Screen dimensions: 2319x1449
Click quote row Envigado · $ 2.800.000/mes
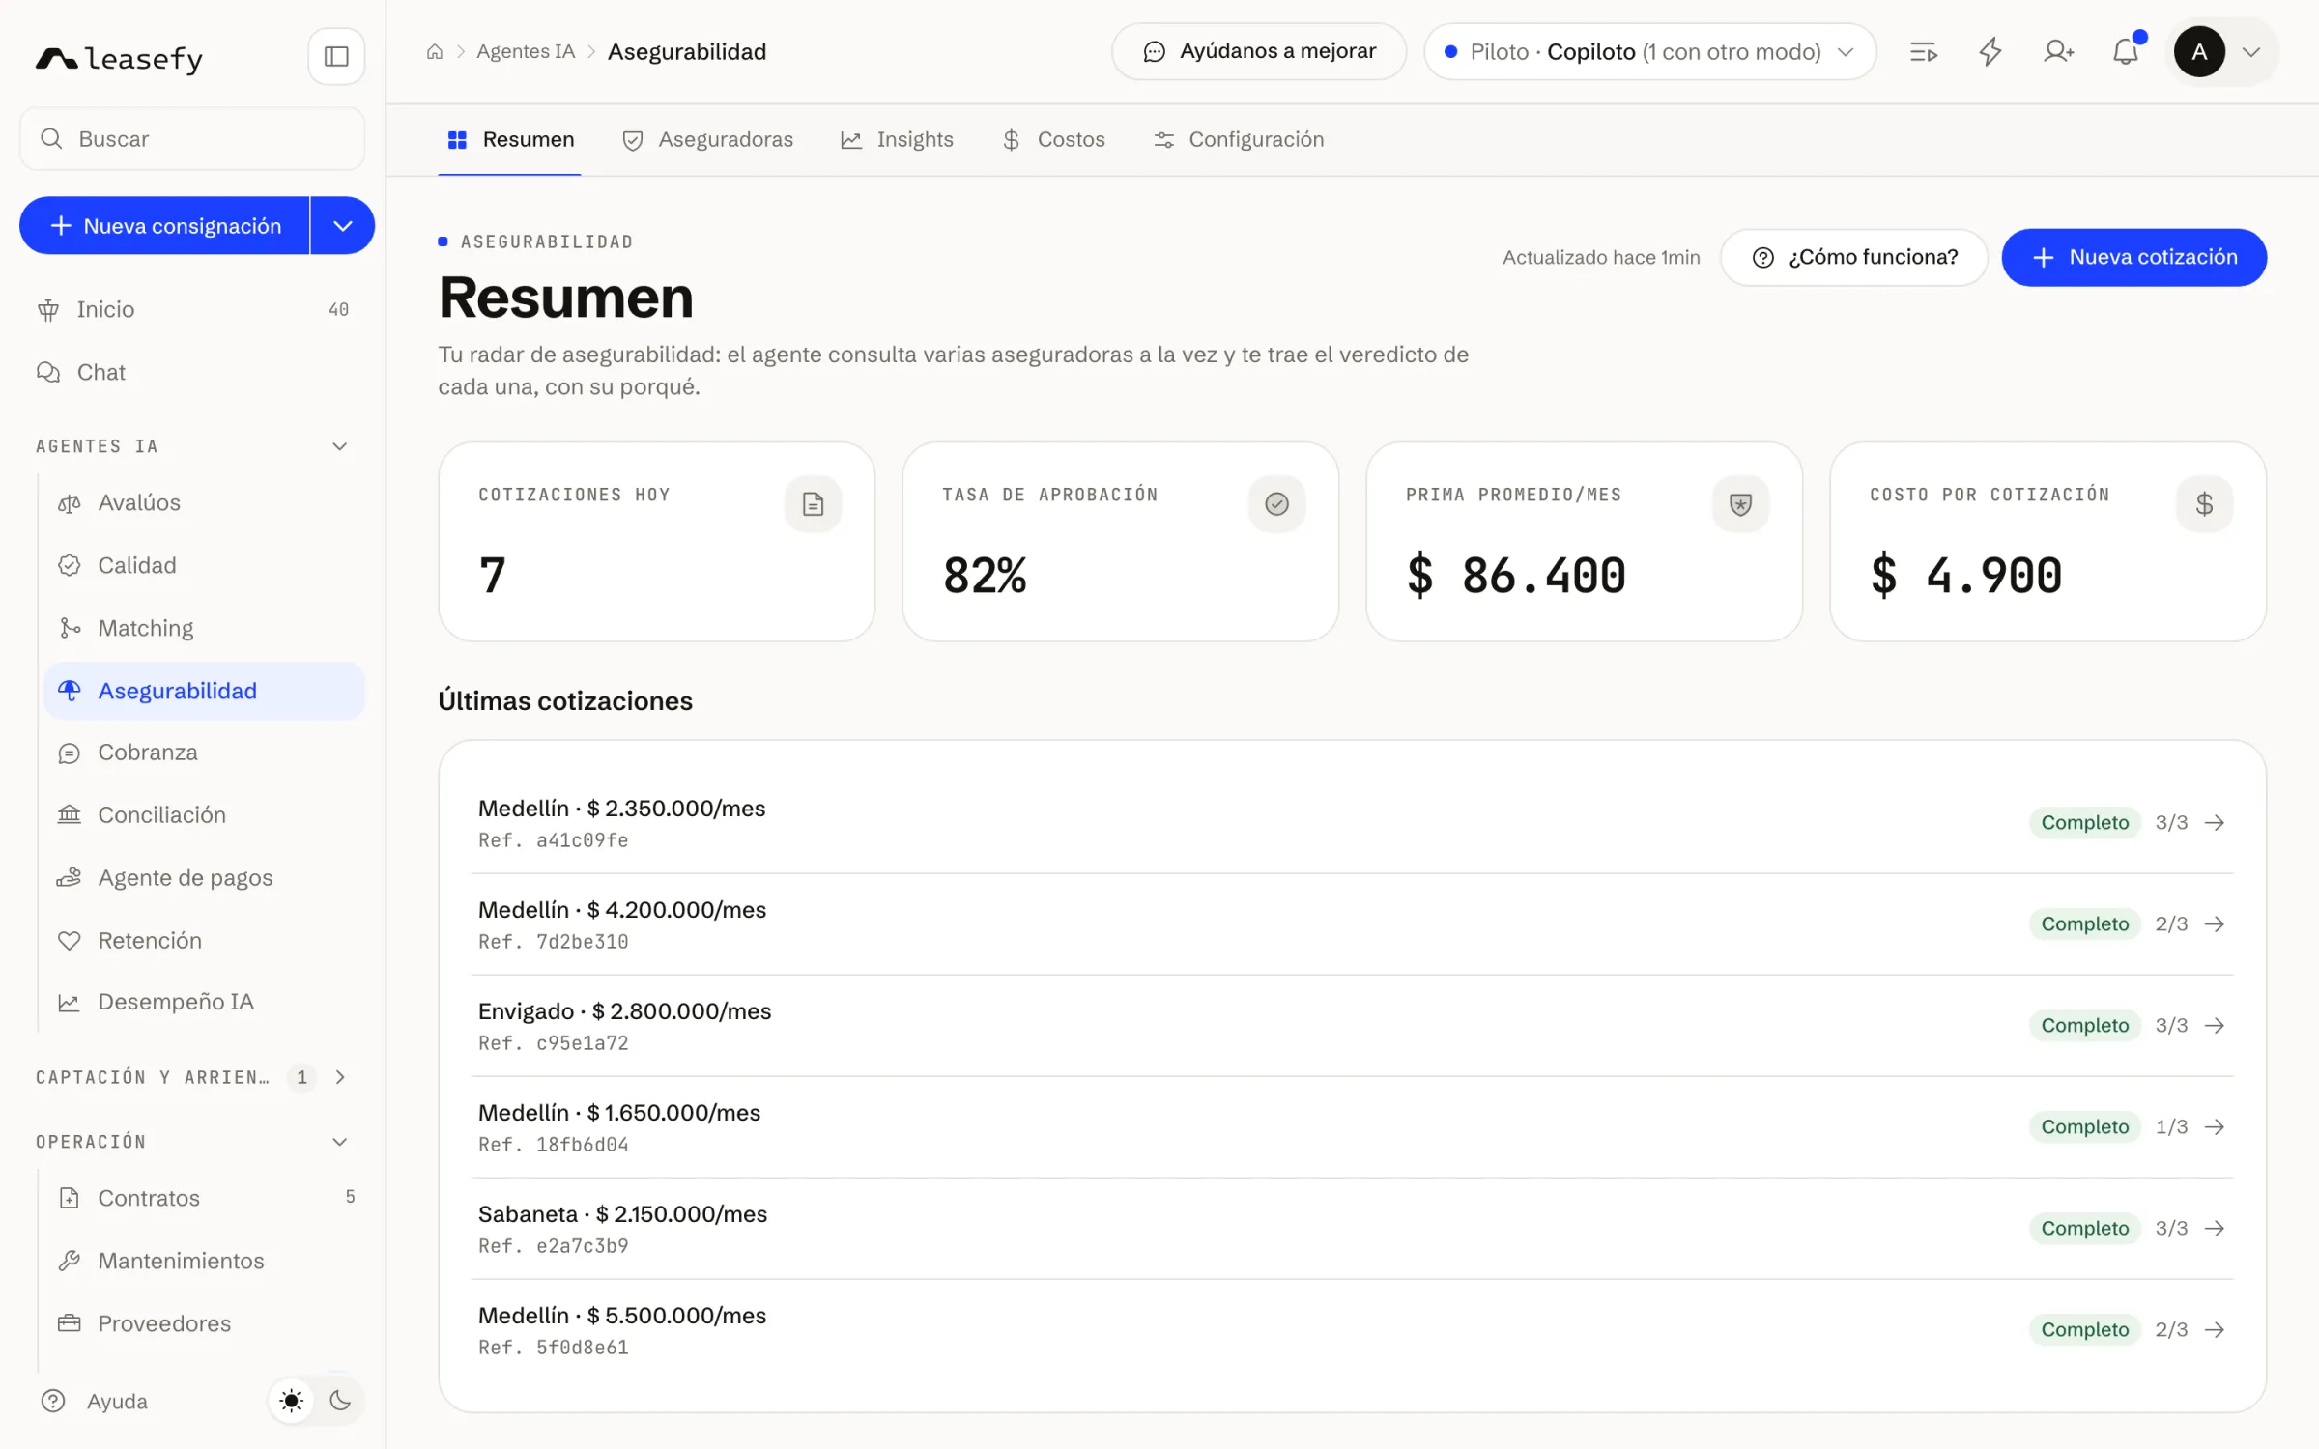1353,1026
